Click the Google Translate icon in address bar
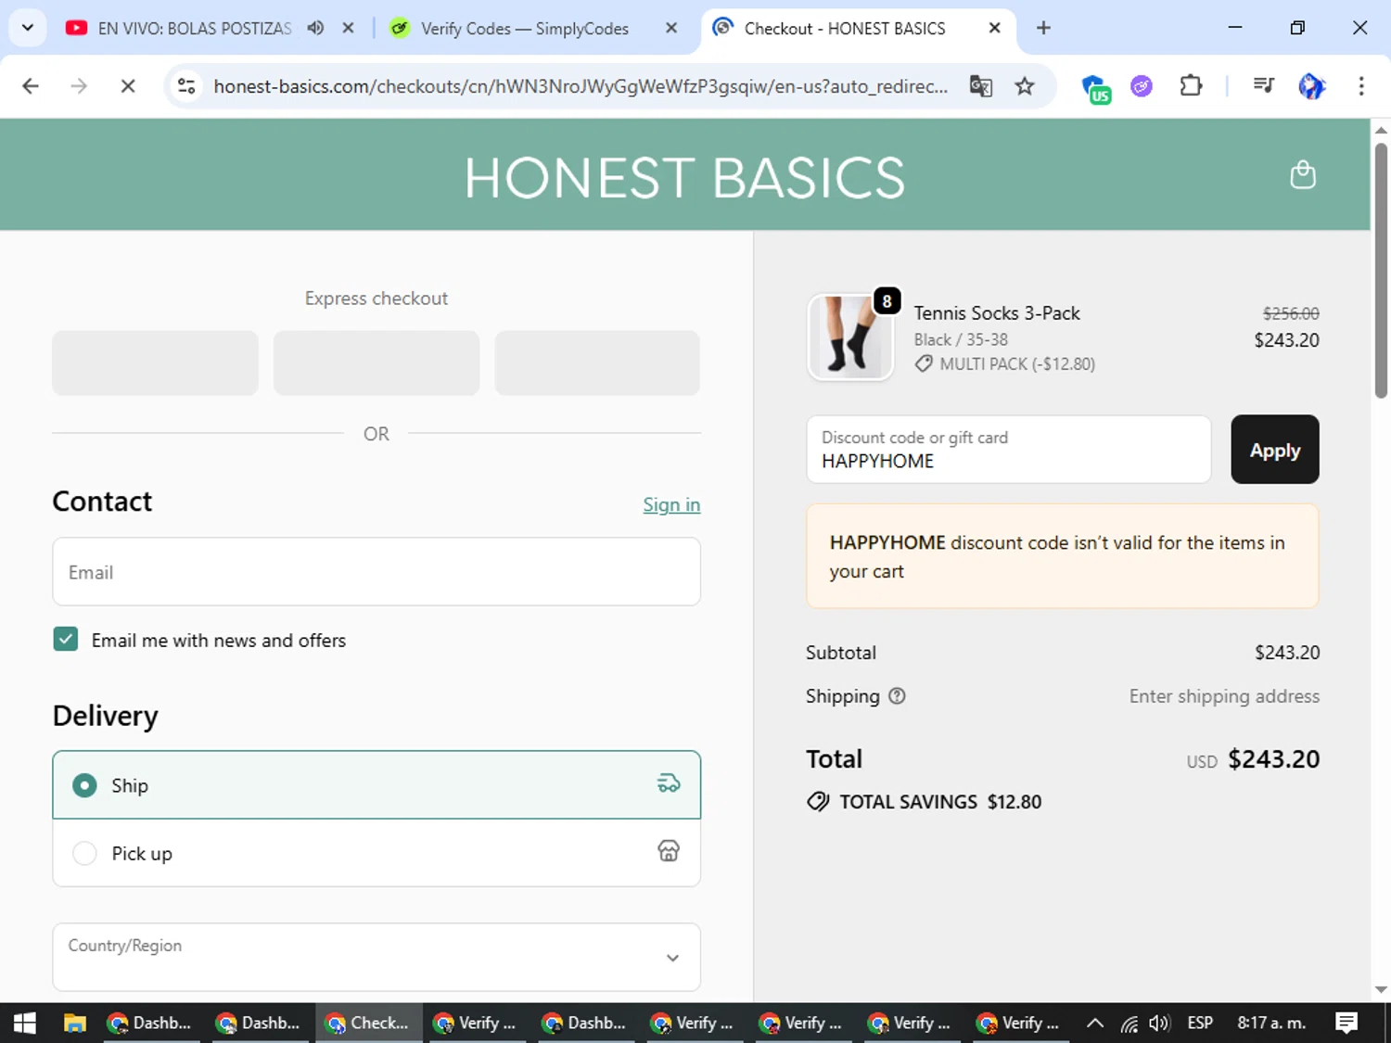The image size is (1391, 1043). tap(980, 86)
